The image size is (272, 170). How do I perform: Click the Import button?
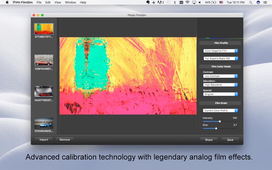44,140
